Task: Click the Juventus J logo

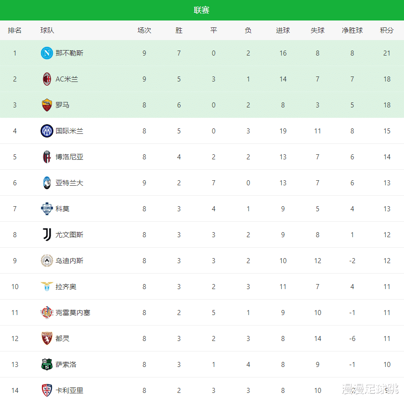Action: coord(47,235)
